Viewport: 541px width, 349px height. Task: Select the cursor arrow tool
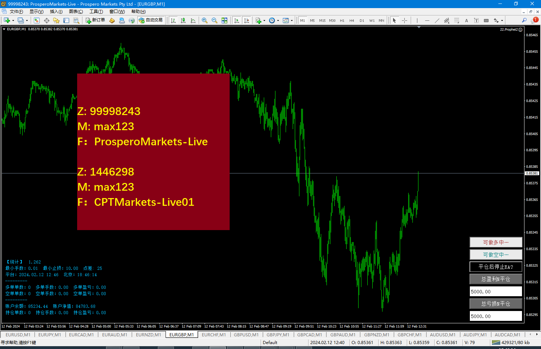394,20
